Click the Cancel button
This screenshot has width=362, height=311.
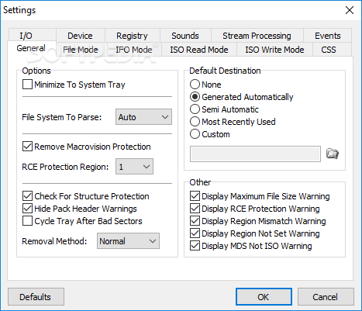click(x=326, y=297)
